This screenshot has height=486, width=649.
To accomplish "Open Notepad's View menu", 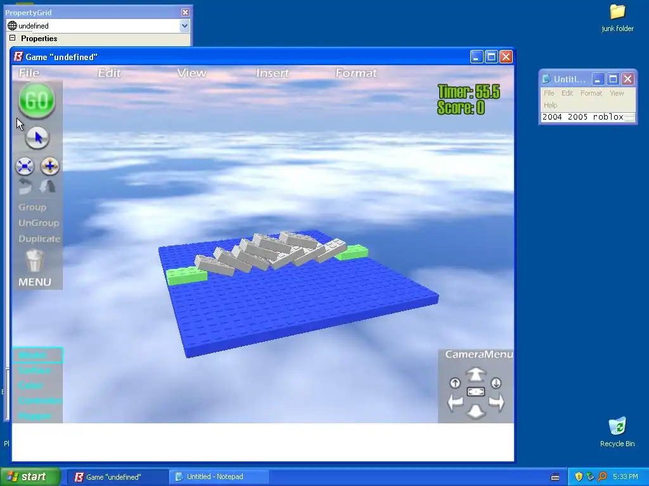I will coord(617,93).
